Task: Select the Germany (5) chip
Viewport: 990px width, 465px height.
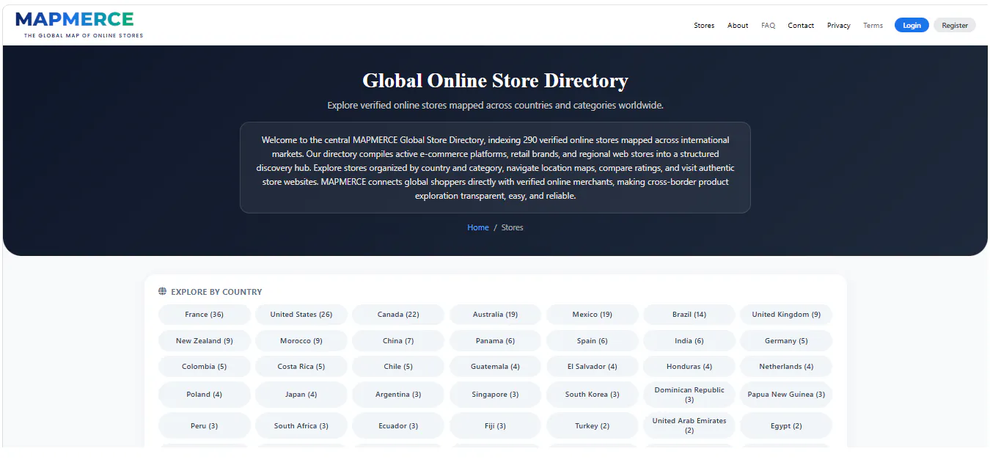Action: [786, 340]
